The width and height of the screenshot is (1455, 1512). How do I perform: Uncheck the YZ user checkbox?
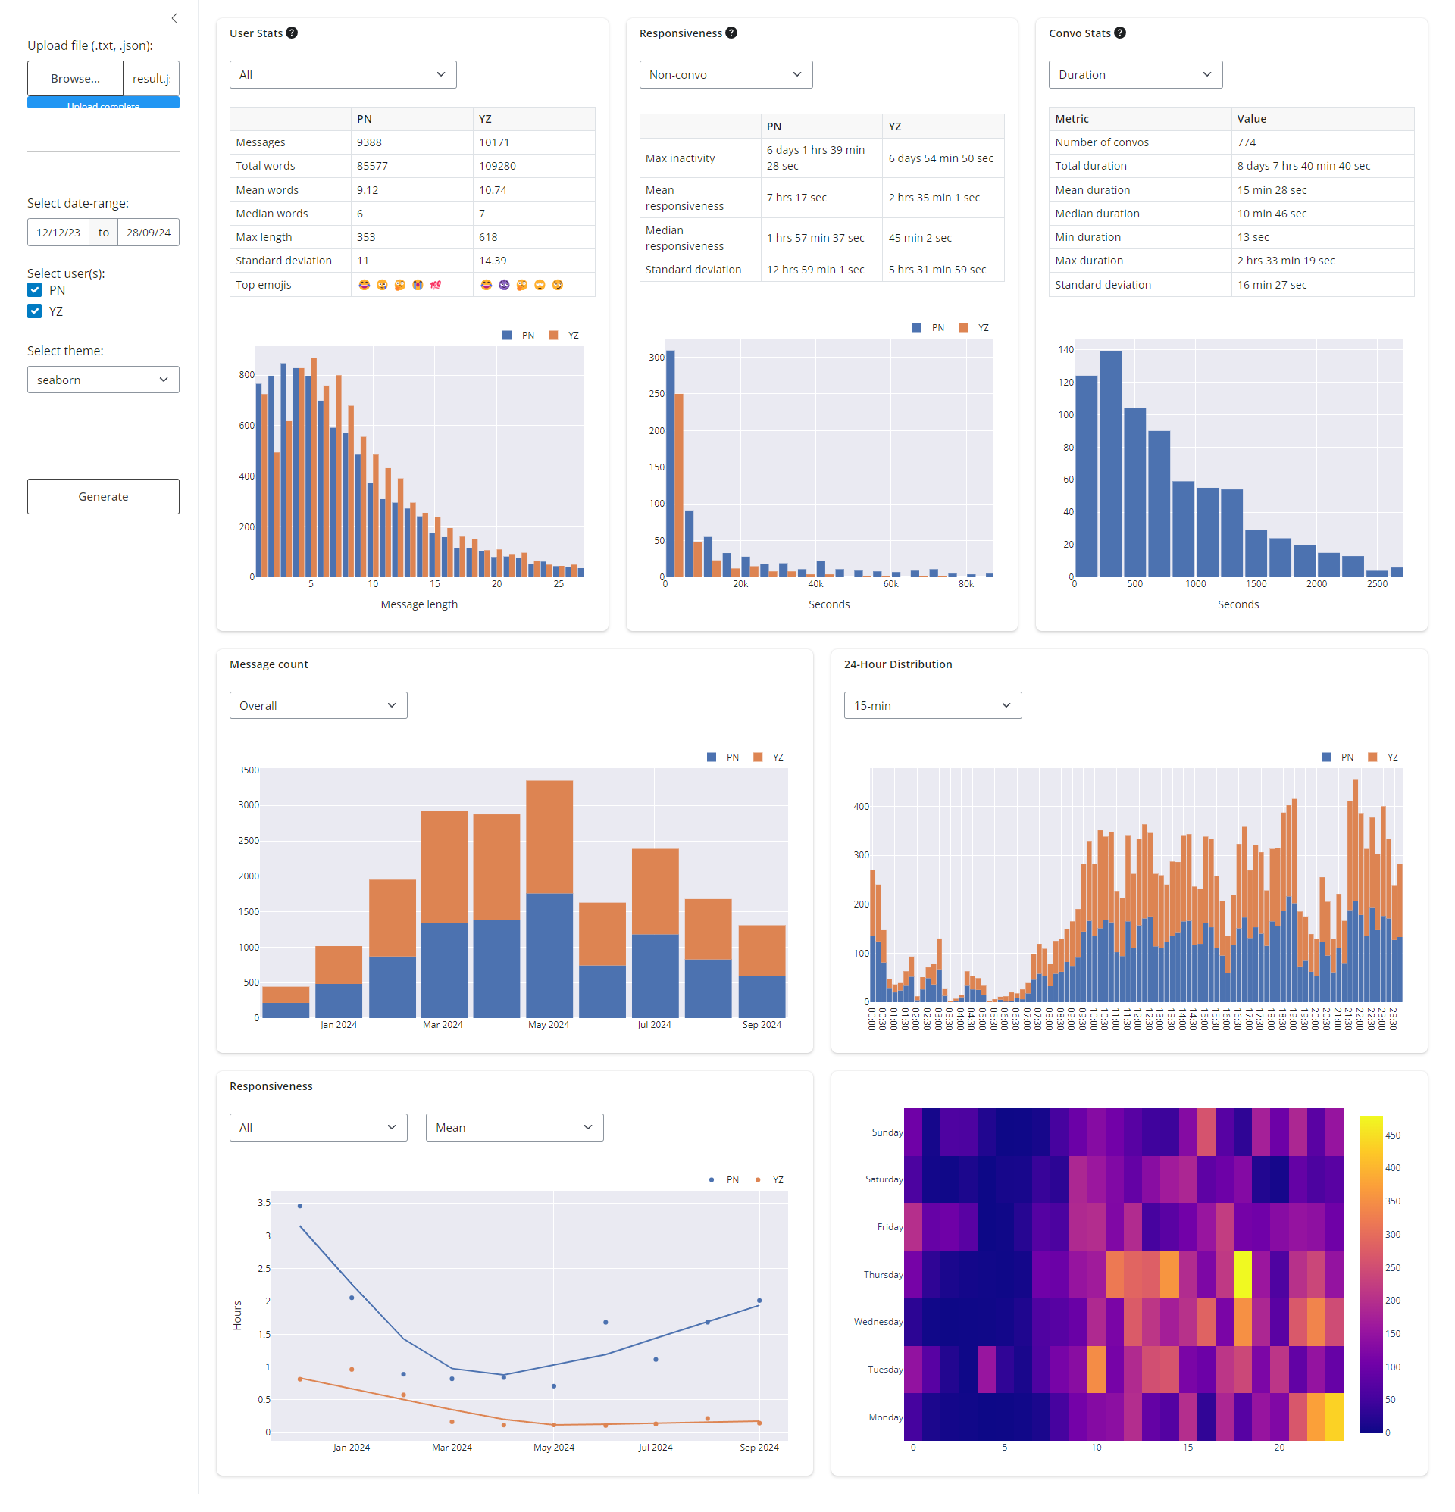(x=35, y=311)
